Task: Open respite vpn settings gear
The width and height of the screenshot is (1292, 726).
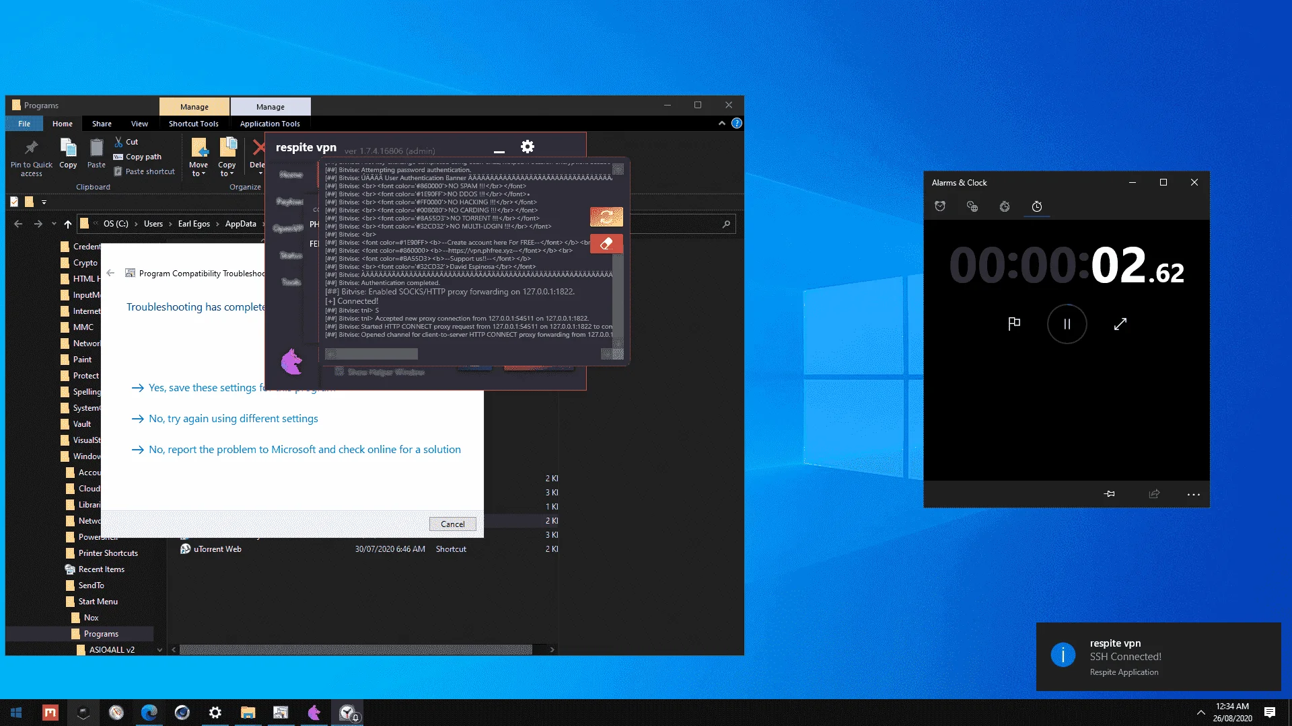Action: coord(528,147)
